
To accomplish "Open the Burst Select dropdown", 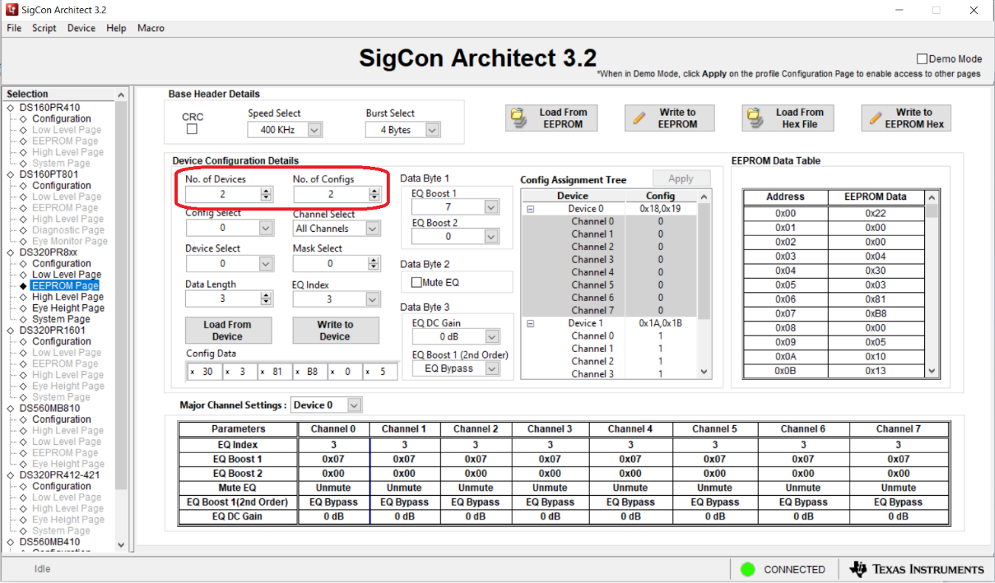I will (x=433, y=130).
